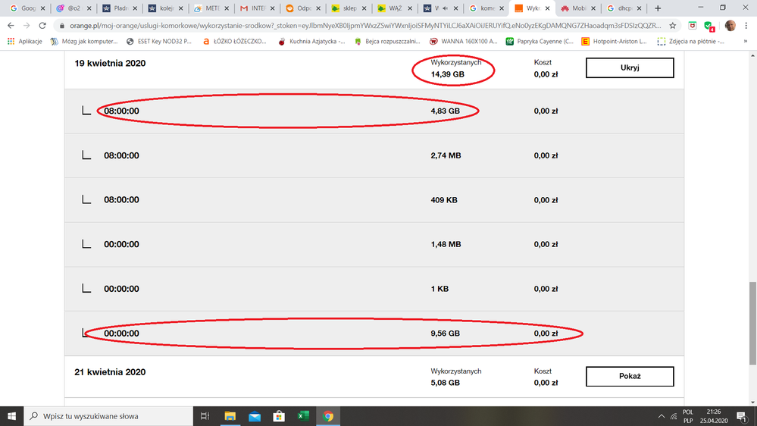Click the 08:00:00 time in 2,74 MB row

pyautogui.click(x=121, y=155)
